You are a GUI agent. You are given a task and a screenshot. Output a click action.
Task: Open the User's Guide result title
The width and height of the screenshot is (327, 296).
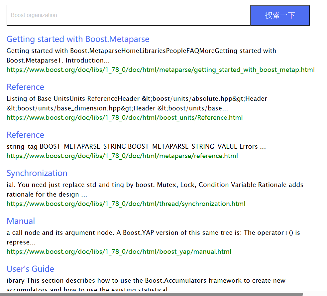click(x=31, y=269)
